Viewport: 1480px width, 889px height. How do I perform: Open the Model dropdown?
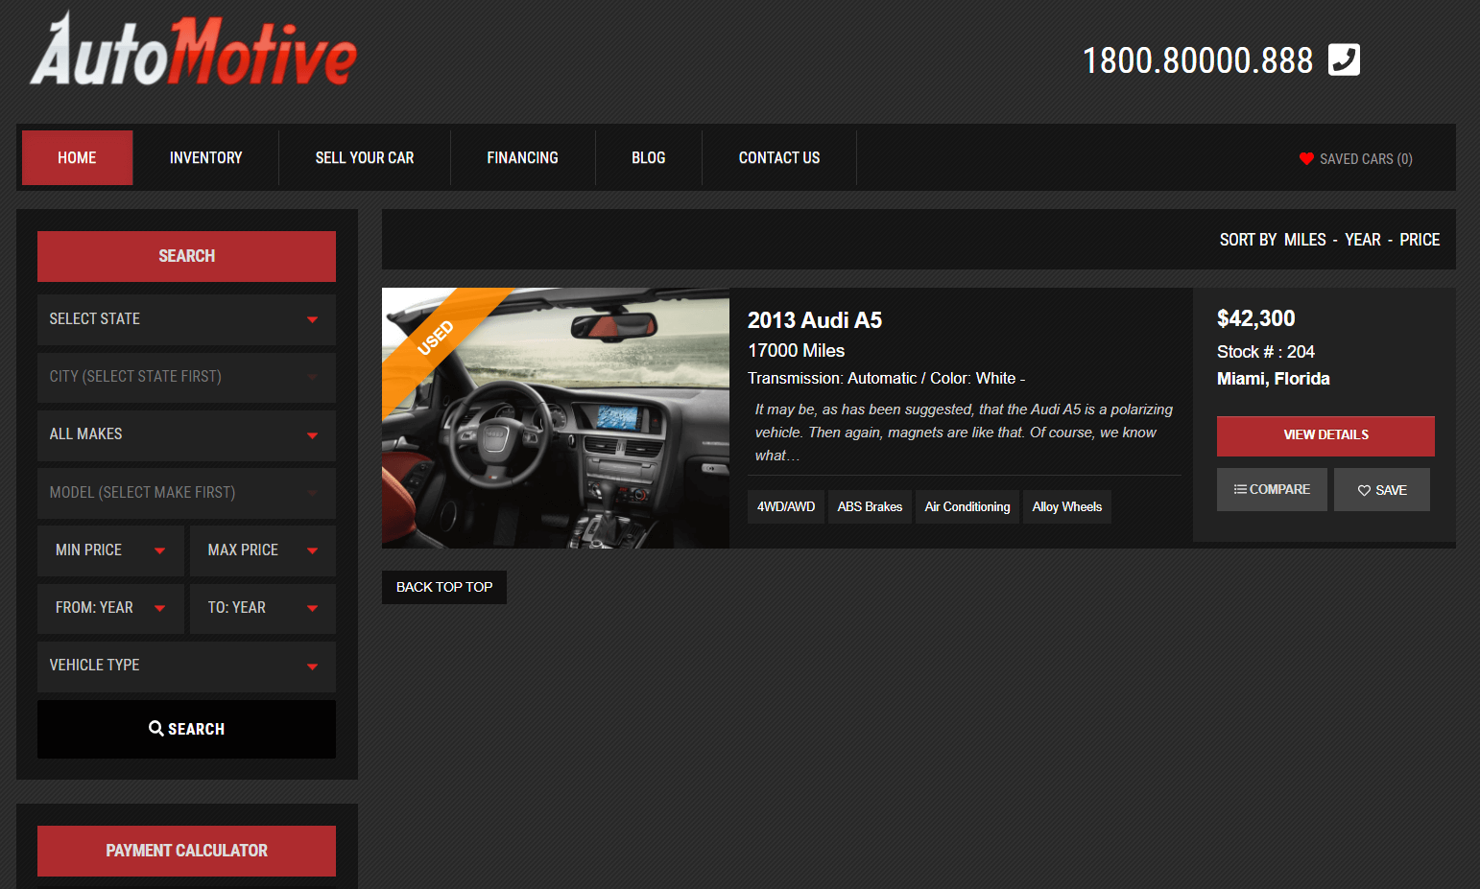coord(186,493)
